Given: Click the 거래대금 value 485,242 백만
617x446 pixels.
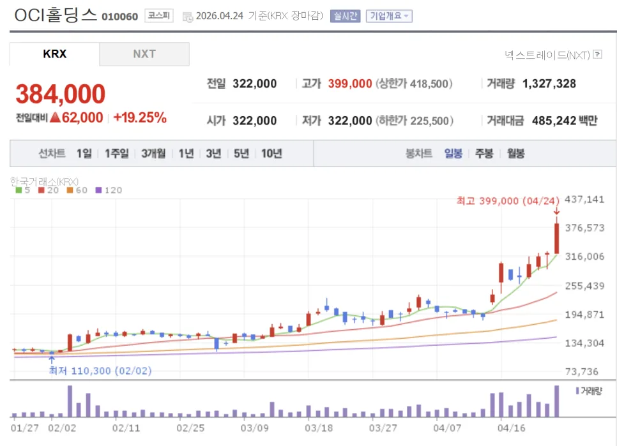Looking at the screenshot, I should (564, 121).
